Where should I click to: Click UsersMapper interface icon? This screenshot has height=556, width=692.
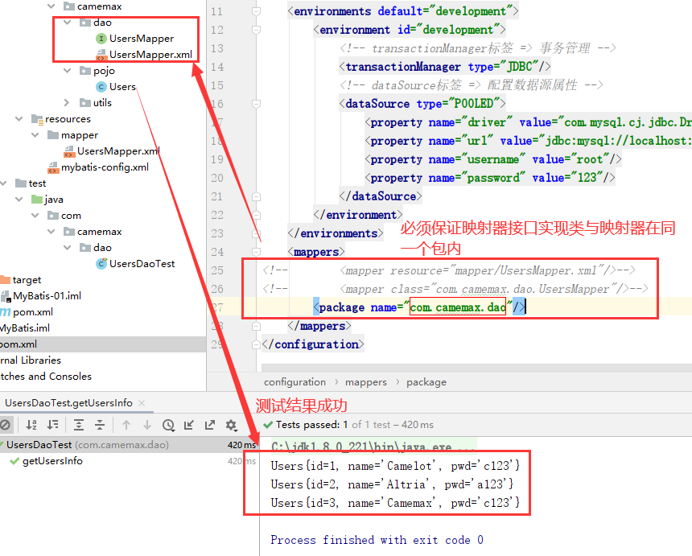click(101, 39)
